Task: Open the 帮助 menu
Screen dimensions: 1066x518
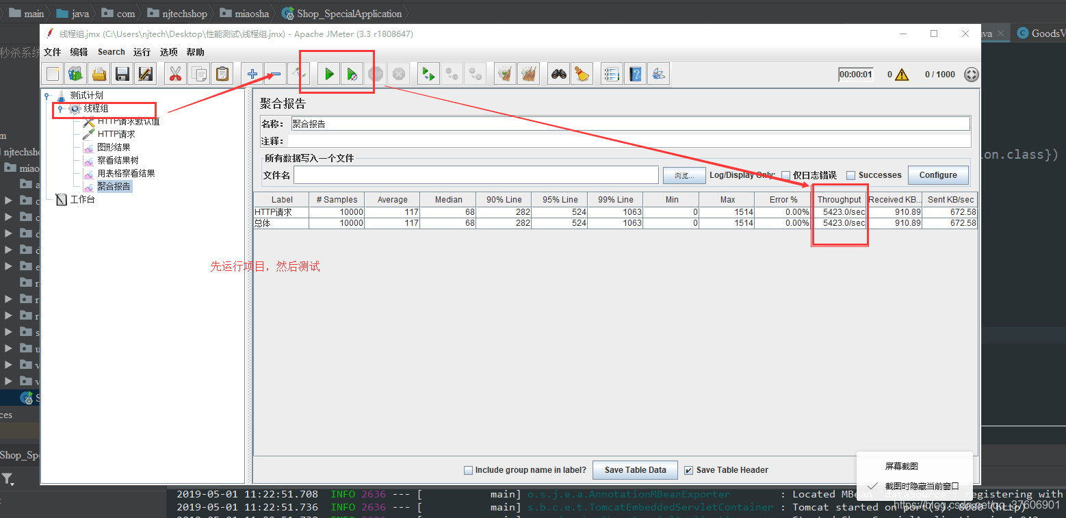Action: point(195,52)
